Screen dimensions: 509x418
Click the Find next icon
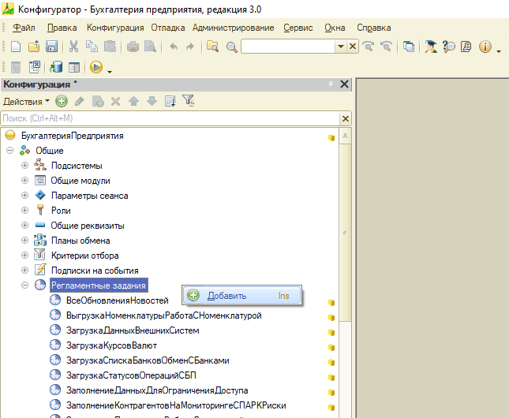[x=368, y=47]
